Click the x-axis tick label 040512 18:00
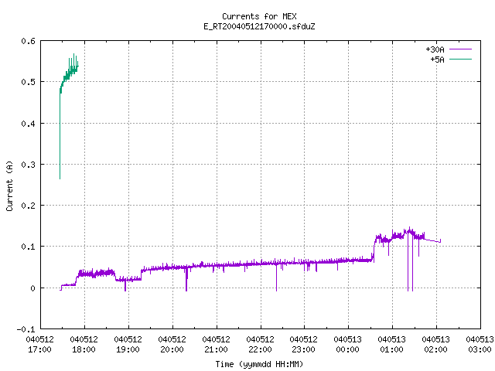This screenshot has width=495, height=371. 84,344
